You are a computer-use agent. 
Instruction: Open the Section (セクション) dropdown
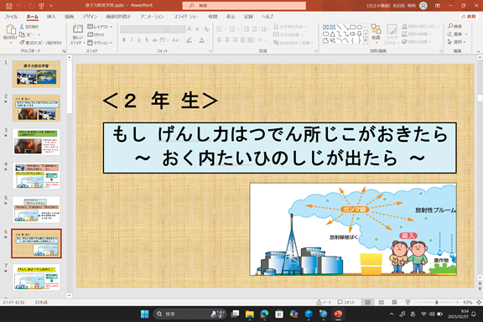[x=100, y=43]
